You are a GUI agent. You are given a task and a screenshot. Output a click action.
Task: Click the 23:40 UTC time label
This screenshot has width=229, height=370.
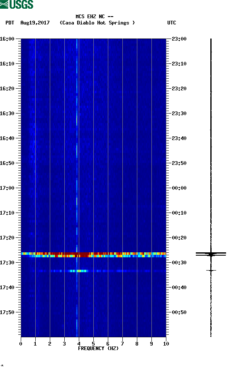pyautogui.click(x=179, y=138)
